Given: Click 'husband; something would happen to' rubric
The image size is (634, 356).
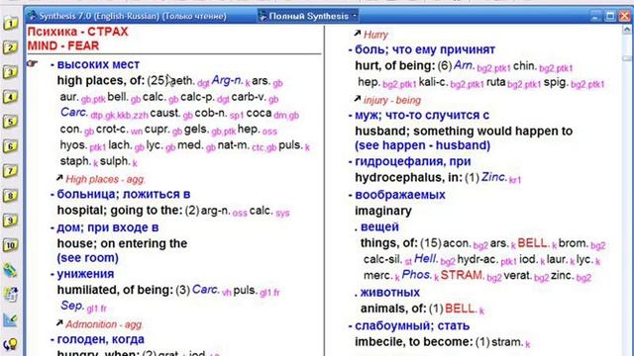Looking at the screenshot, I should (x=464, y=132).
